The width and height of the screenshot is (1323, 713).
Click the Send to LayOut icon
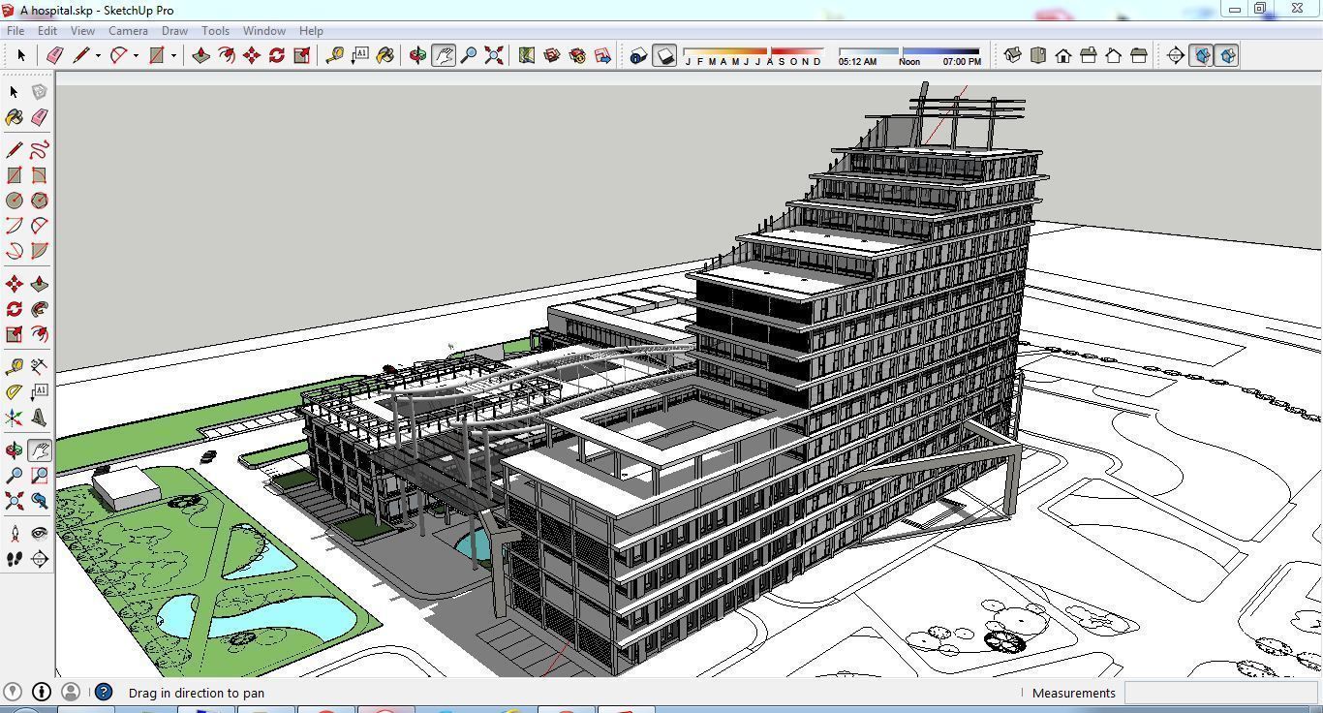(602, 56)
